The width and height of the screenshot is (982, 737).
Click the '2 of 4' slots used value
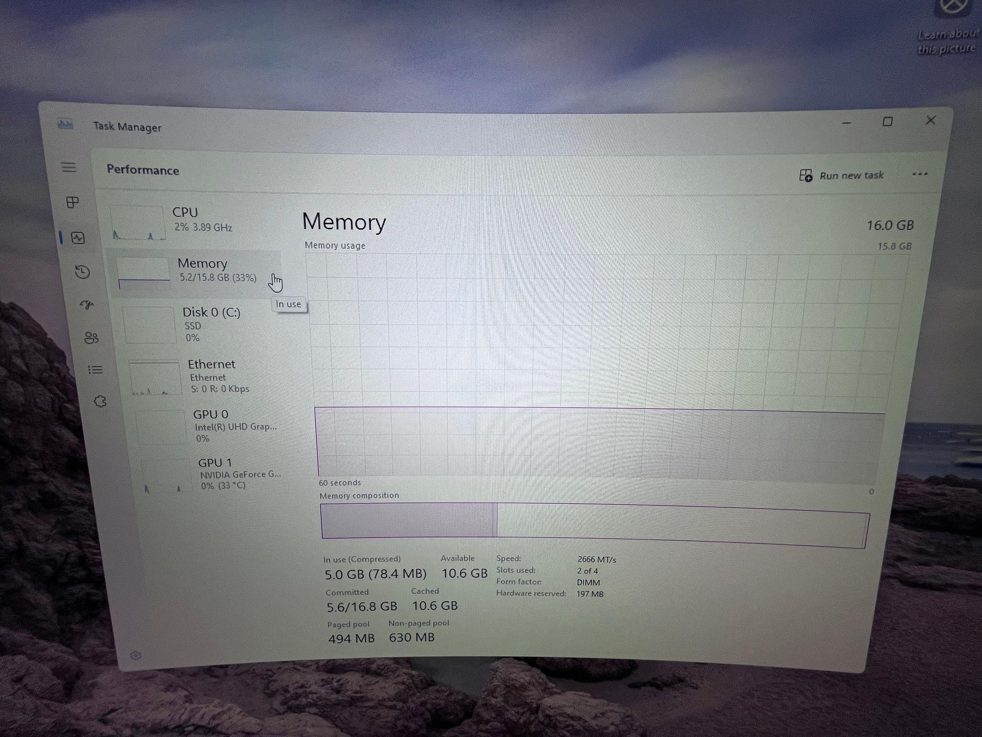click(587, 571)
